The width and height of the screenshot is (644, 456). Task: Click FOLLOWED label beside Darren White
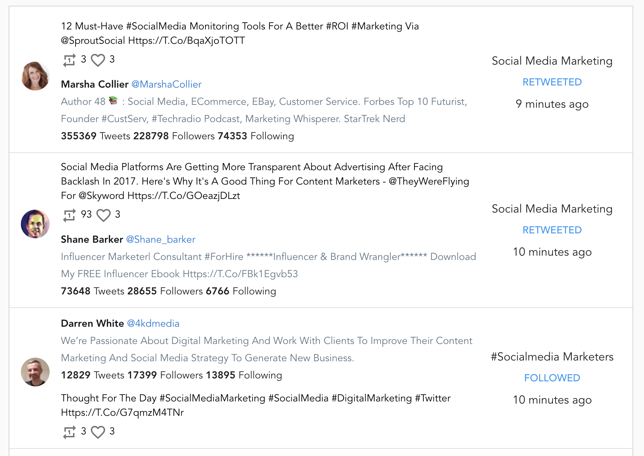(x=552, y=378)
